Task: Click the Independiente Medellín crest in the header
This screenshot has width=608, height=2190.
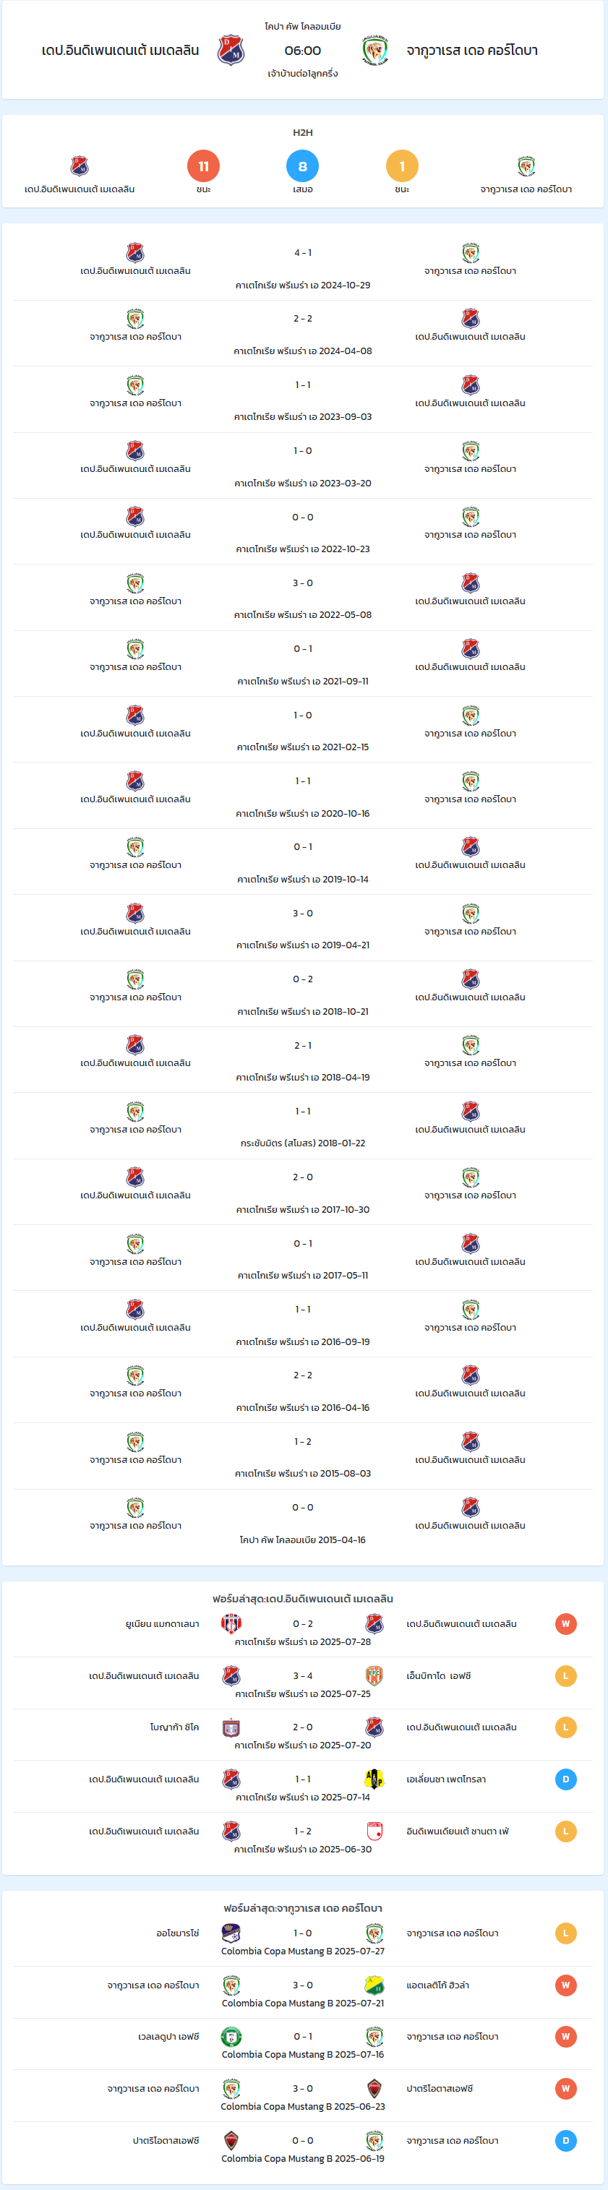Action: pyautogui.click(x=231, y=50)
